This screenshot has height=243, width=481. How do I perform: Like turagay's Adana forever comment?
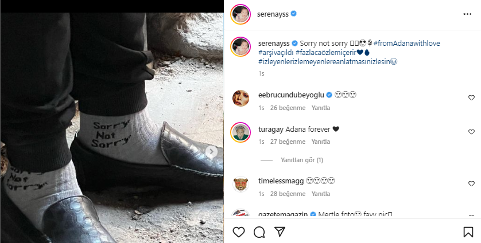point(471,132)
